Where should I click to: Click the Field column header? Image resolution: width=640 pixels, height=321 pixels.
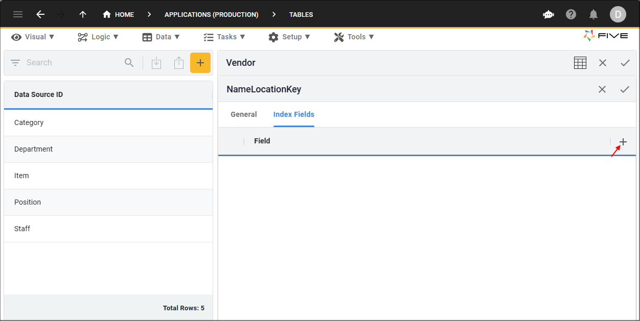(x=262, y=141)
